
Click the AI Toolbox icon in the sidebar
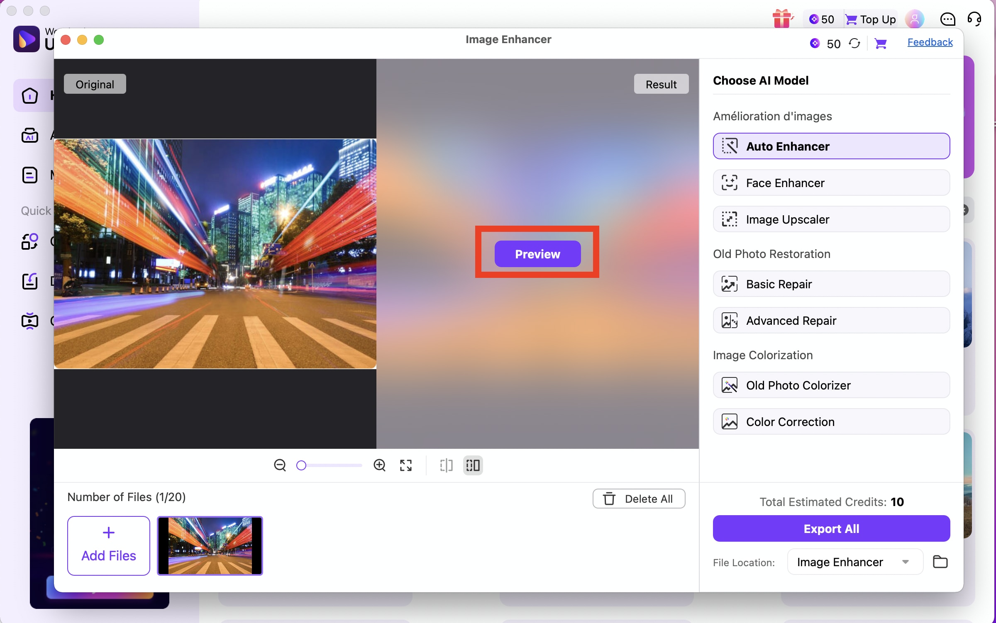pos(29,135)
